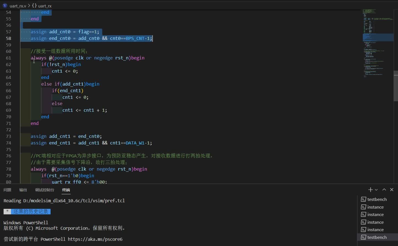The width and height of the screenshot is (398, 246).
Task: Switch to the 问题 tab
Action: tap(7, 190)
